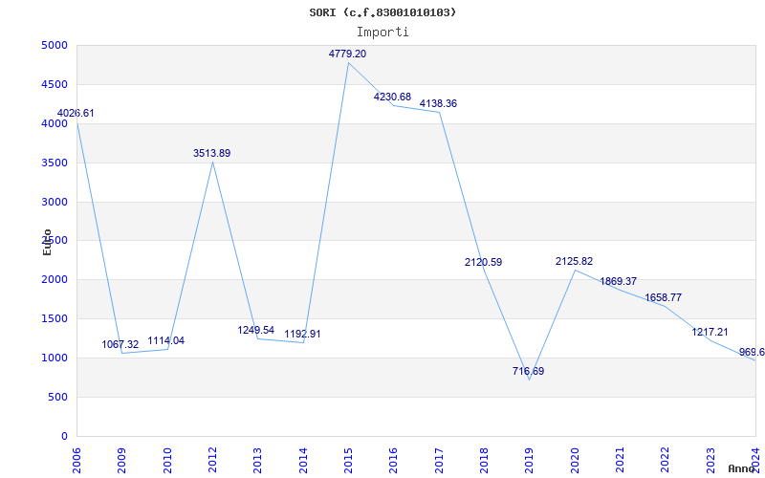Select the 4138.36 value label
Viewport: 765px width, 478px height.
click(x=438, y=103)
